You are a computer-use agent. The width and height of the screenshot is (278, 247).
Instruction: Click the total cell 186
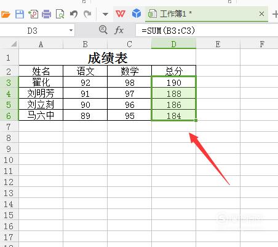click(x=173, y=104)
